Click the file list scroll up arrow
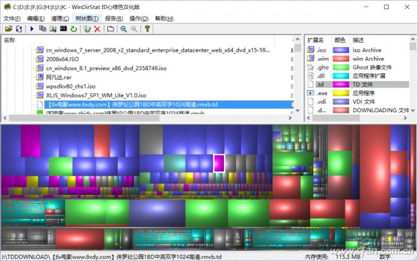Image resolution: width=418 pixels, height=261 pixels. click(298, 40)
